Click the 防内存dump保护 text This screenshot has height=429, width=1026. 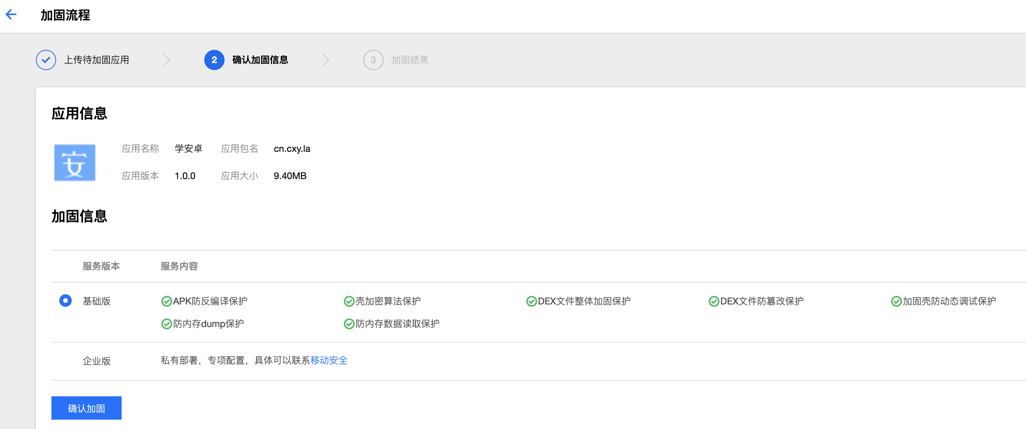coord(208,324)
